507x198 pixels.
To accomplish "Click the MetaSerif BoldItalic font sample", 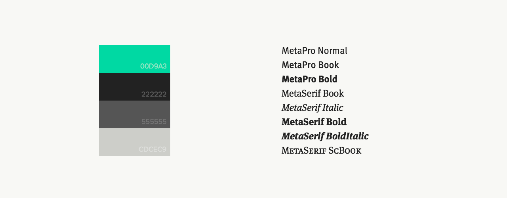I will [325, 136].
